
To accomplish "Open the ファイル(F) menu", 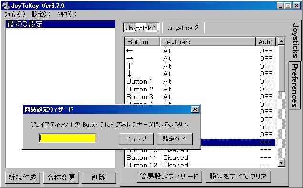I will coord(15,14).
